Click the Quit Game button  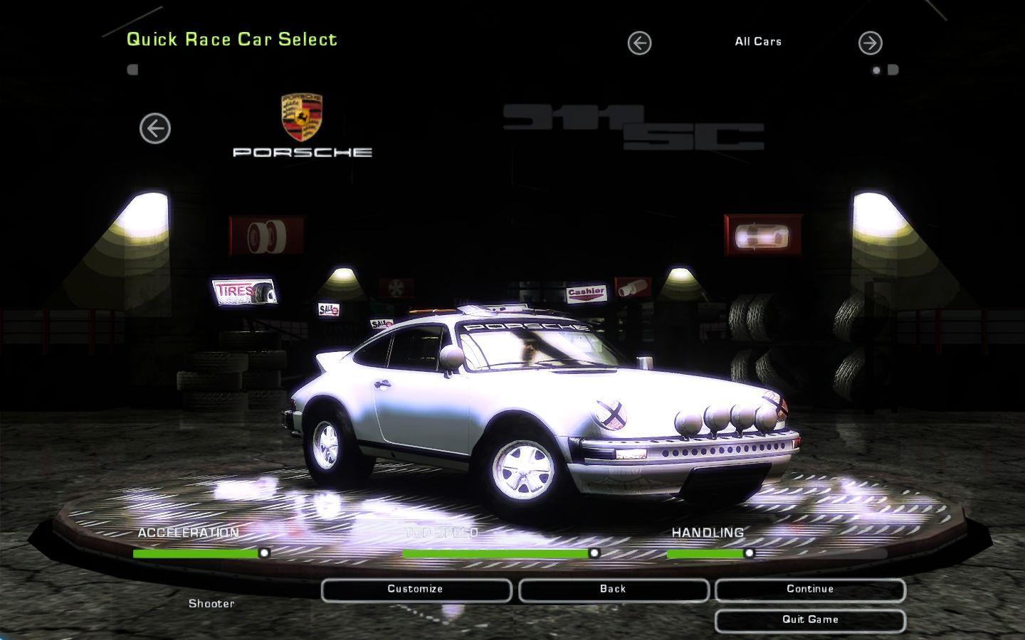point(810,620)
